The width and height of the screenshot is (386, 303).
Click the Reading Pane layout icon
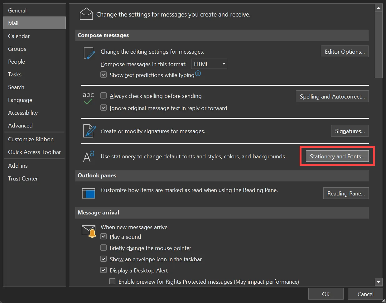coord(89,193)
